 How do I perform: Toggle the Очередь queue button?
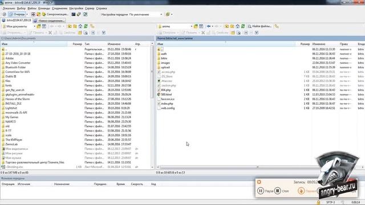click(17, 14)
